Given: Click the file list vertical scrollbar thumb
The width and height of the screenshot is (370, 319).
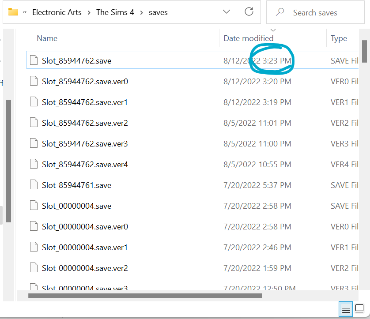Looking at the screenshot, I should point(365,51).
